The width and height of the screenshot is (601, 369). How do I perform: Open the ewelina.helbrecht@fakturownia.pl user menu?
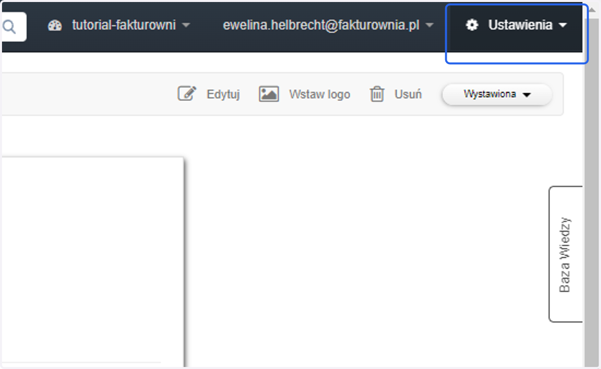coord(328,25)
